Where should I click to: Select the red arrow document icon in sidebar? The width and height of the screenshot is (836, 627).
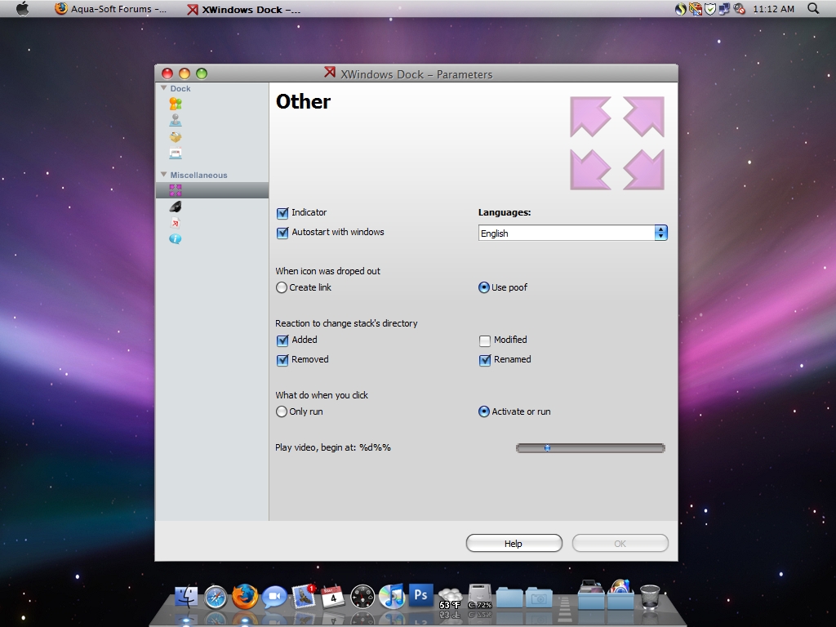click(176, 223)
